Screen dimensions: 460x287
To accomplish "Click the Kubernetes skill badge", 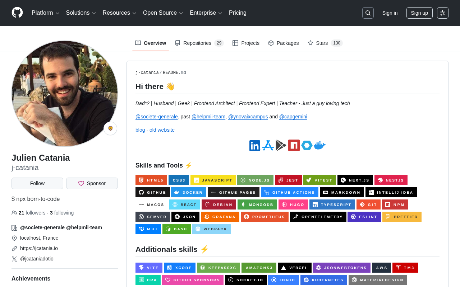I will coord(324,280).
